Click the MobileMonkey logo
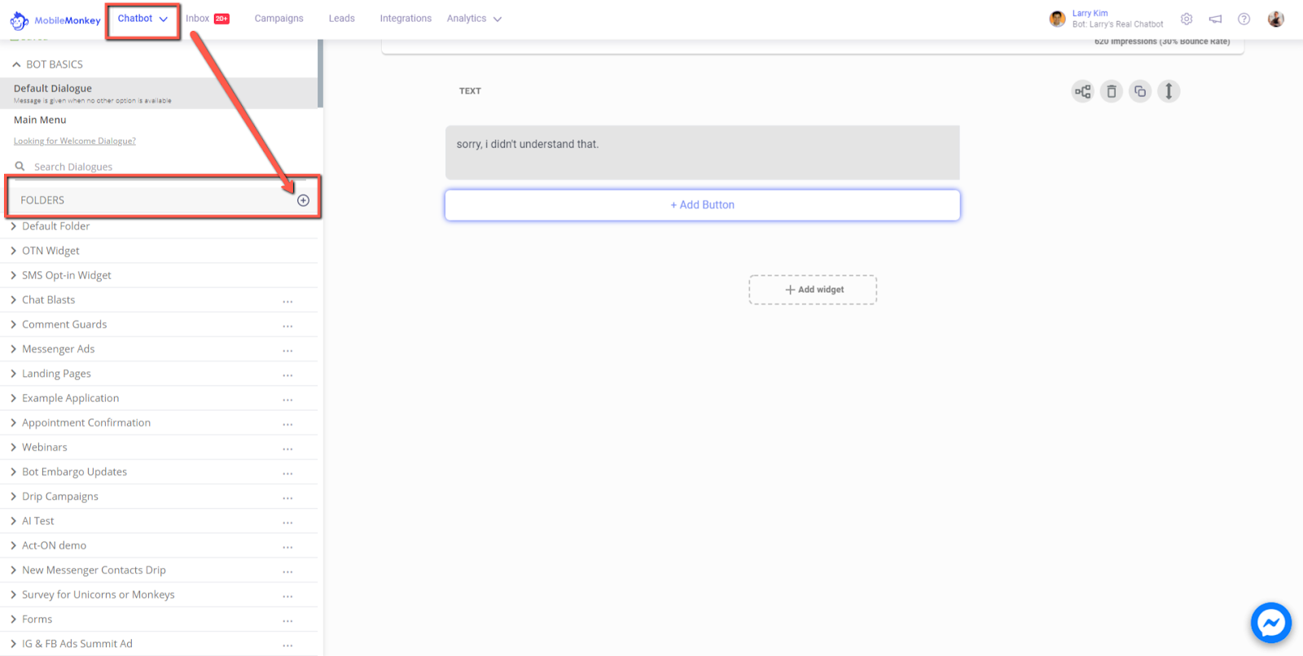Screen dimensions: 1303x656 [x=55, y=20]
